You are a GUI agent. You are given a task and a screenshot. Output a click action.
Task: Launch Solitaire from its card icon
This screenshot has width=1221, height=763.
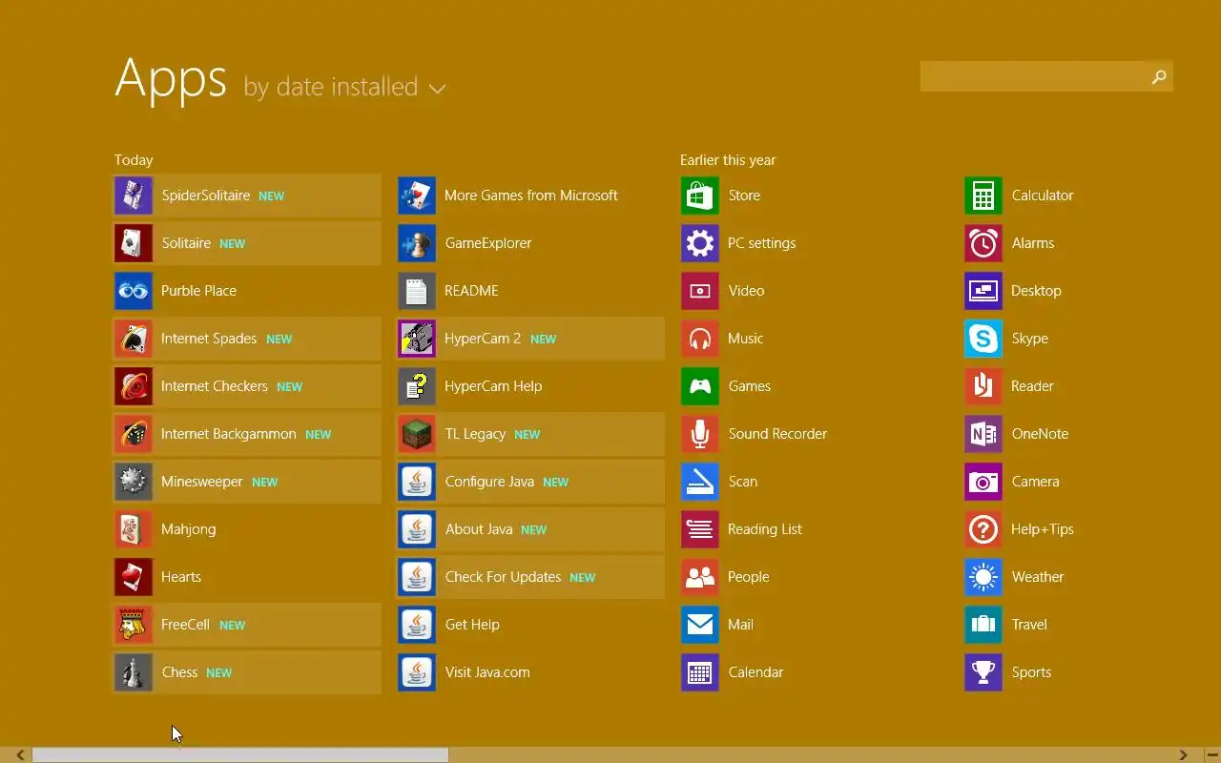click(134, 243)
